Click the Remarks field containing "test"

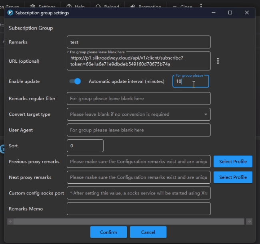pos(138,42)
